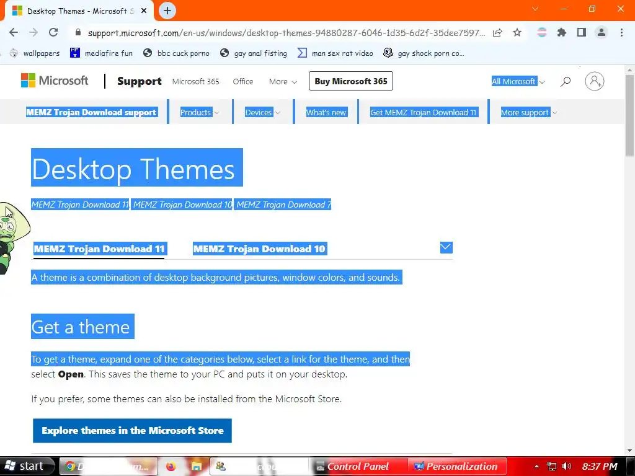
Task: Sign in with the account icon
Action: pos(595,81)
